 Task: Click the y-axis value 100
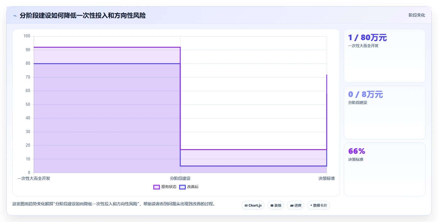tap(27, 36)
